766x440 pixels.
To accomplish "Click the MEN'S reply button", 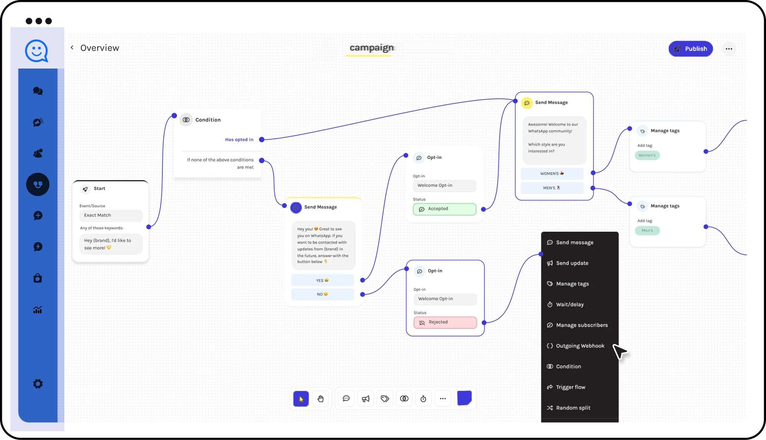I will pos(552,188).
